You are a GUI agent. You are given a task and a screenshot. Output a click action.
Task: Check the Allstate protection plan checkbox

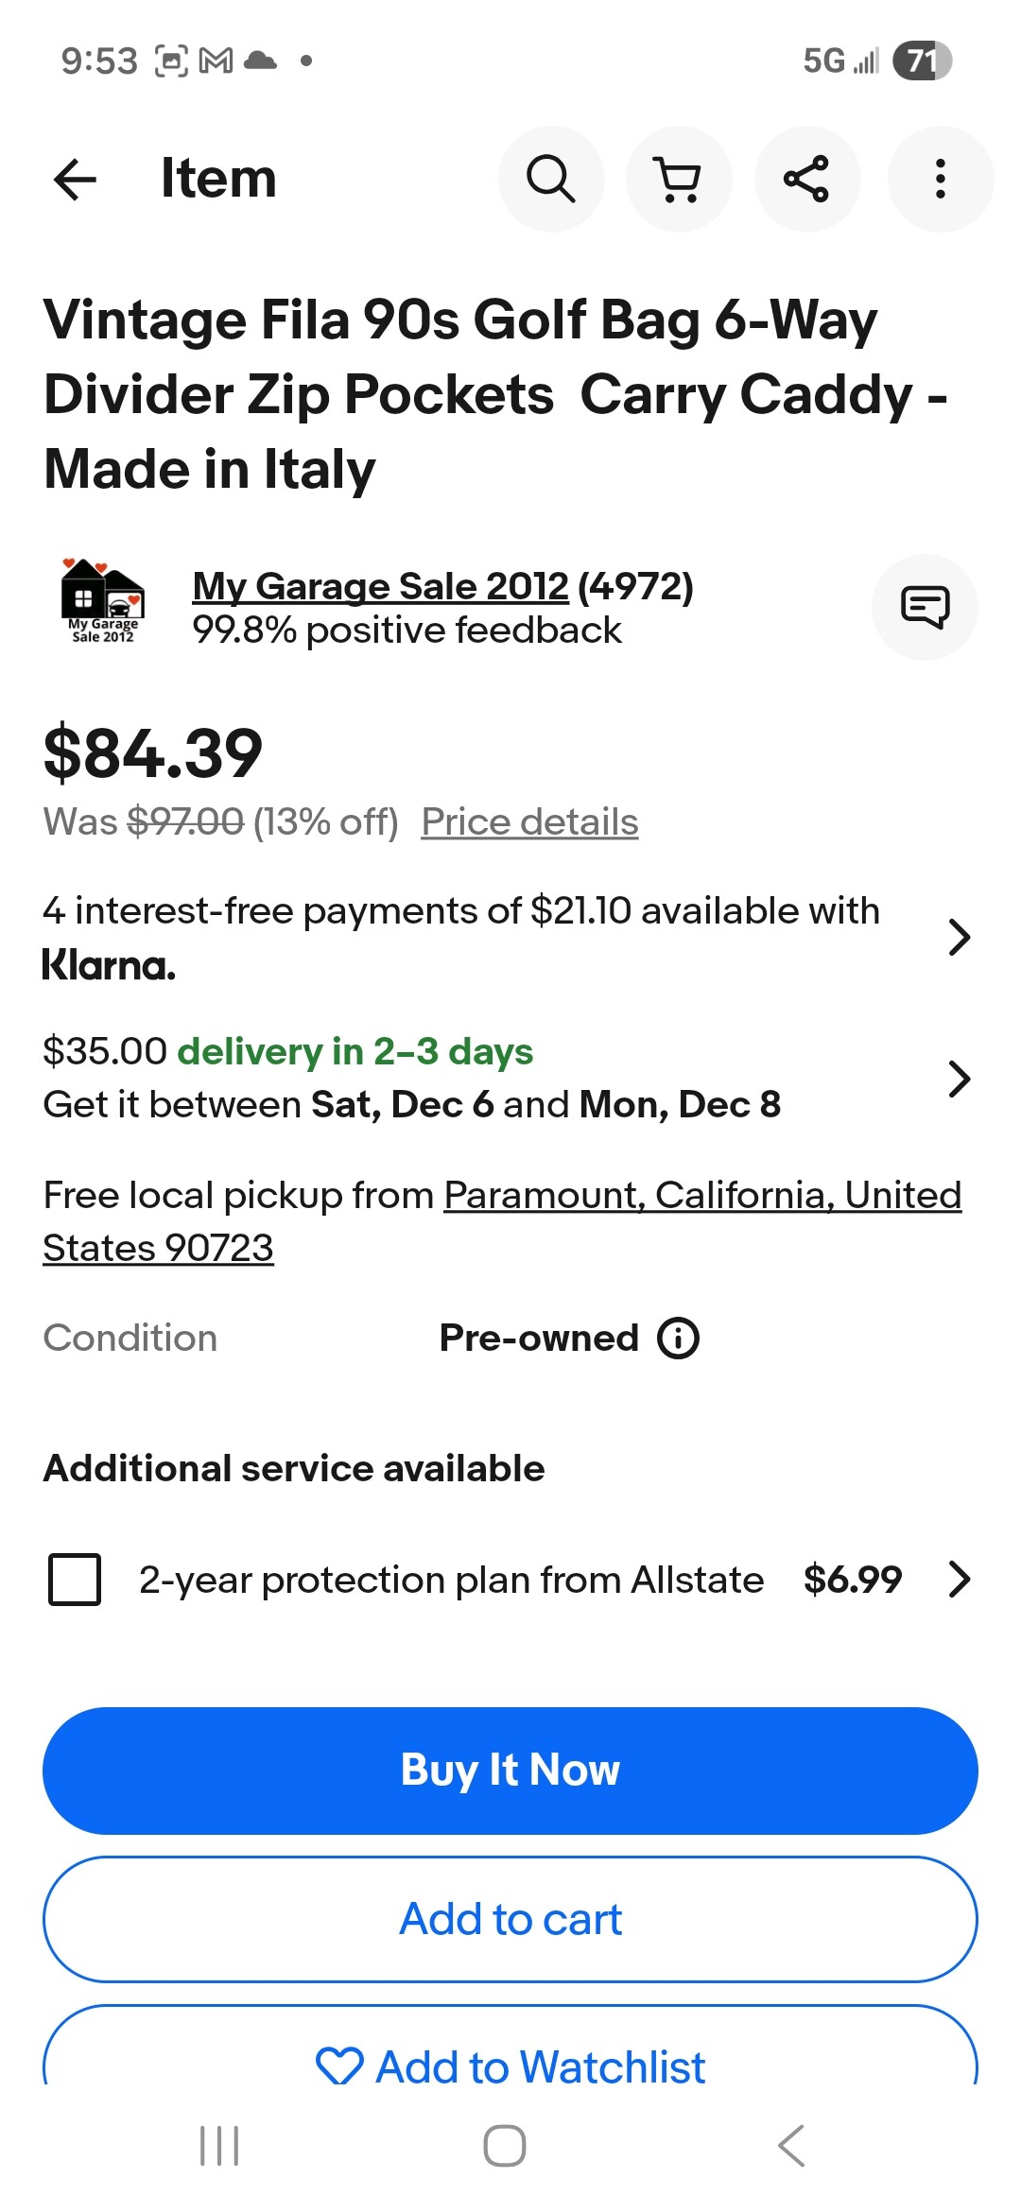coord(75,1580)
